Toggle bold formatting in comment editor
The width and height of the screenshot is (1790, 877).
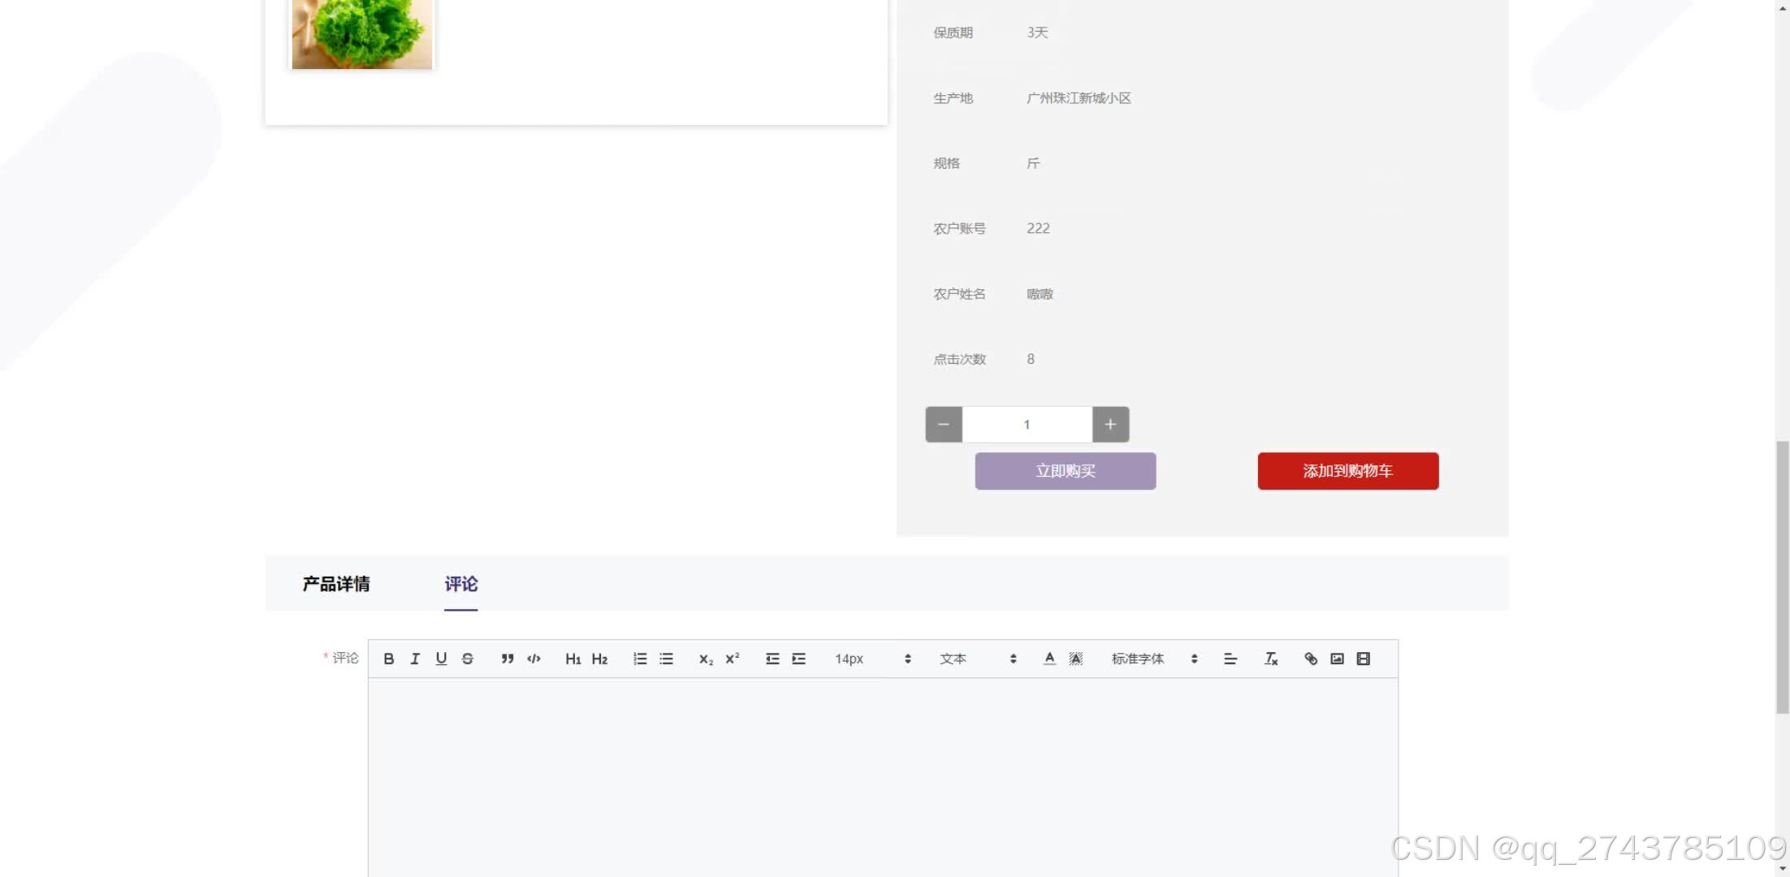click(388, 659)
